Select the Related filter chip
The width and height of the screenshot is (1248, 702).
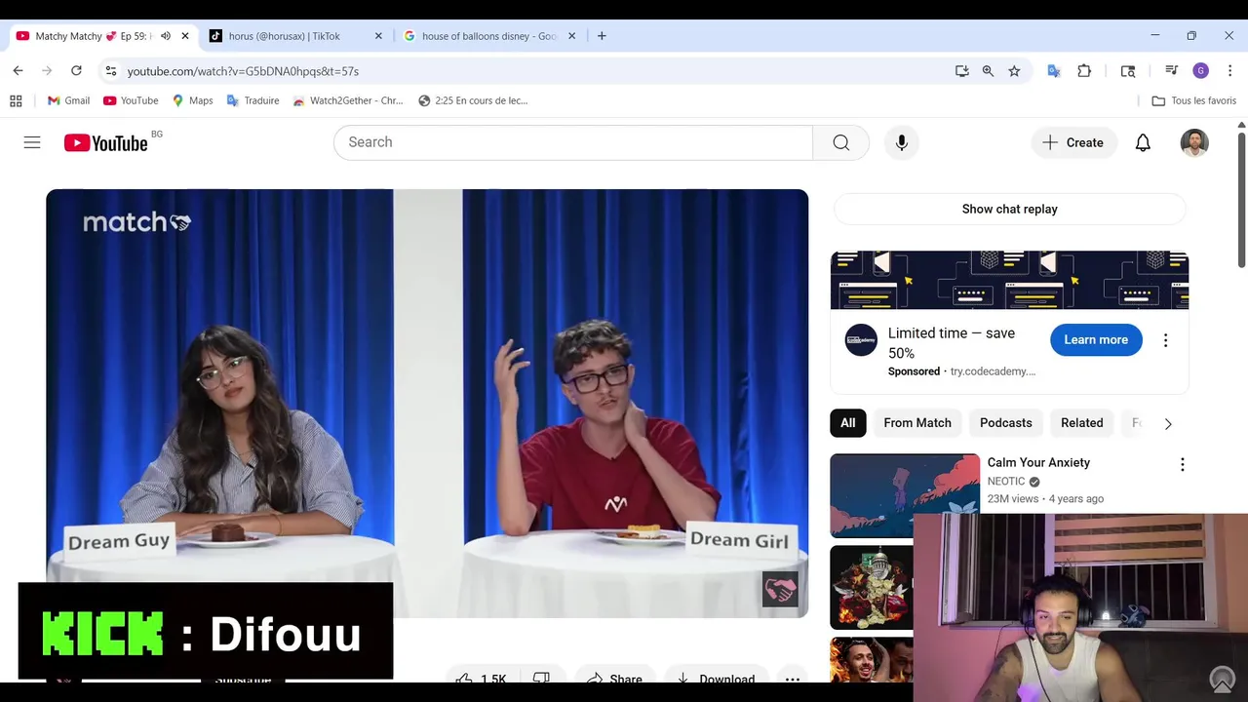click(x=1081, y=422)
